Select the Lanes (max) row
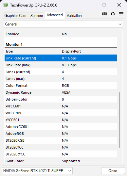 (61, 79)
